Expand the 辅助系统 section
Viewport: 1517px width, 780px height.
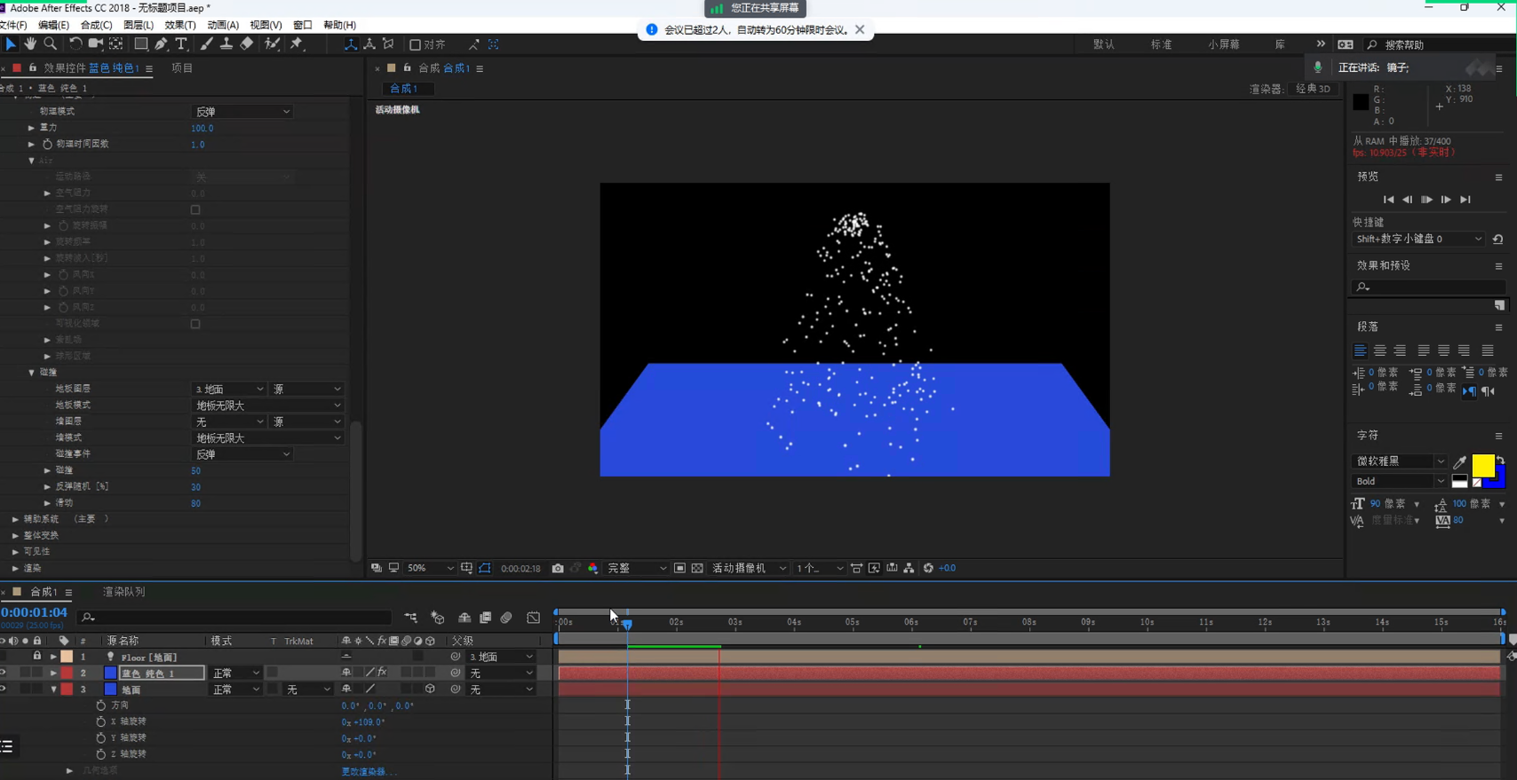(15, 519)
